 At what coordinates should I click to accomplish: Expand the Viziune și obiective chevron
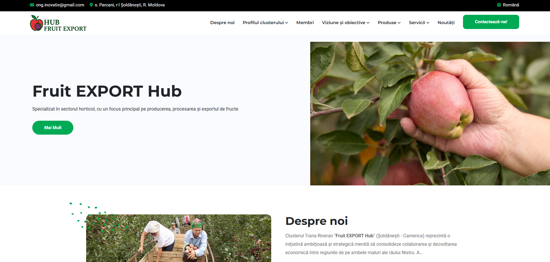(x=368, y=23)
